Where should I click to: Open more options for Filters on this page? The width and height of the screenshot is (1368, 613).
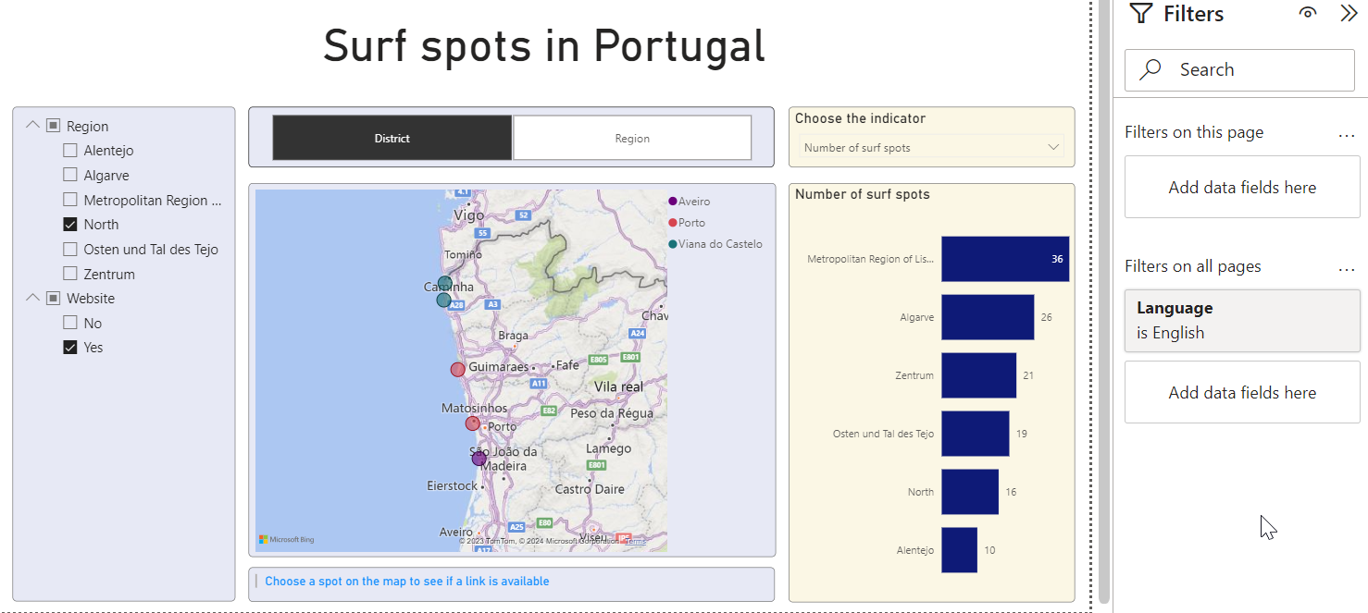pyautogui.click(x=1347, y=133)
